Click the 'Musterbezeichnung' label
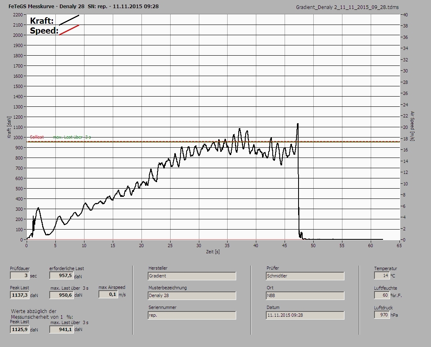The image size is (431, 347). pyautogui.click(x=168, y=288)
